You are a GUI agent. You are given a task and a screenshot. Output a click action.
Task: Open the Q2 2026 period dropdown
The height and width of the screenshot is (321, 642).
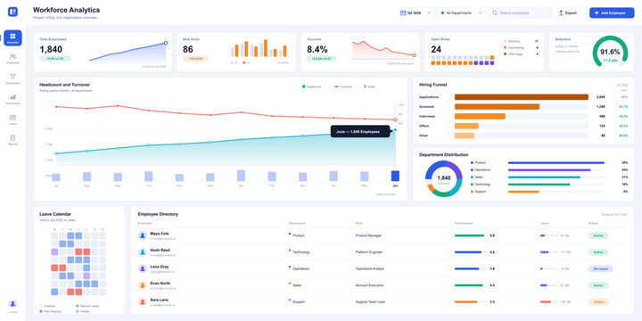416,13
